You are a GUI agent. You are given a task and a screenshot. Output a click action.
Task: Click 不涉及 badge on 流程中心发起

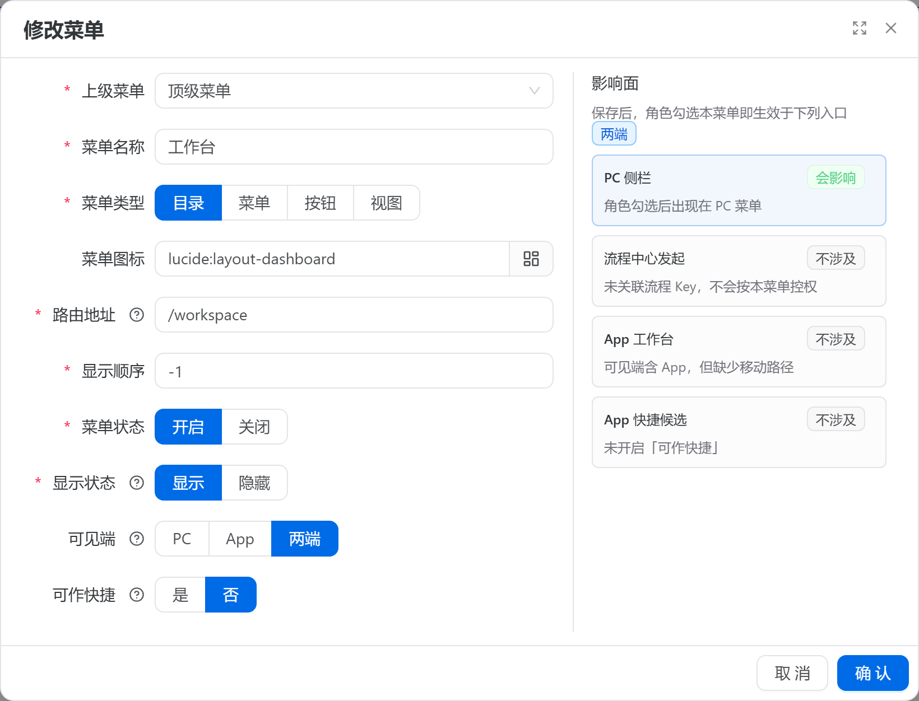pos(836,258)
